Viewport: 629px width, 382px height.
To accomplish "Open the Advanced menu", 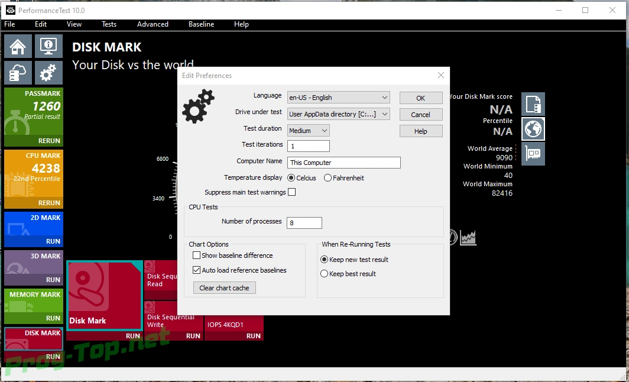I will (x=153, y=24).
